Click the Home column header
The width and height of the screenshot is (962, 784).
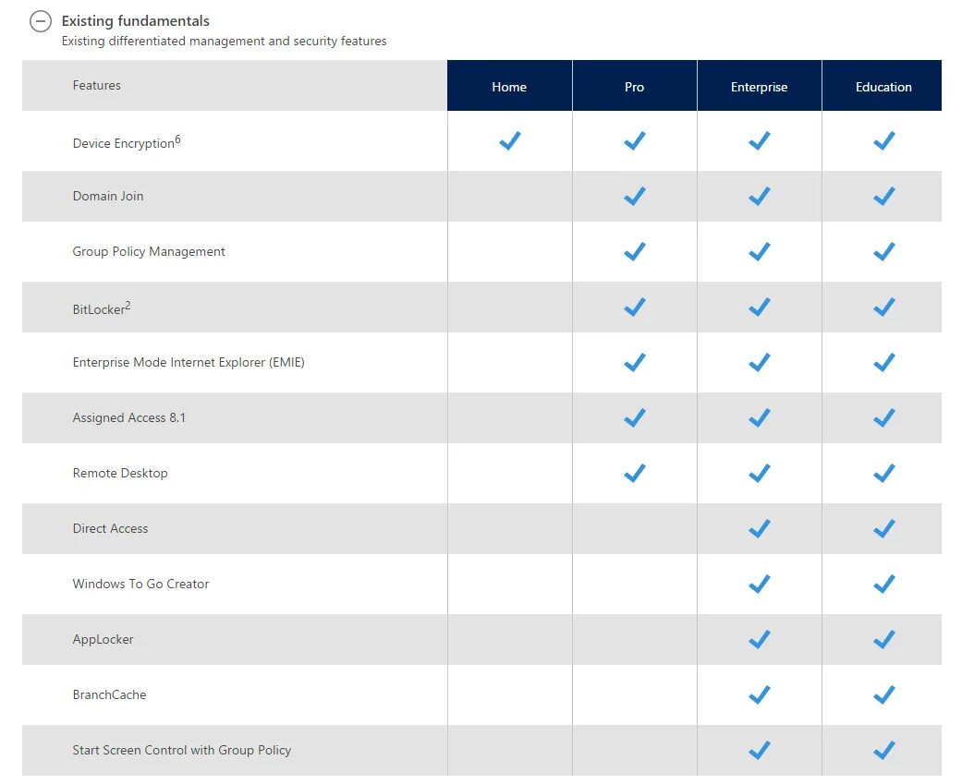[x=509, y=87]
